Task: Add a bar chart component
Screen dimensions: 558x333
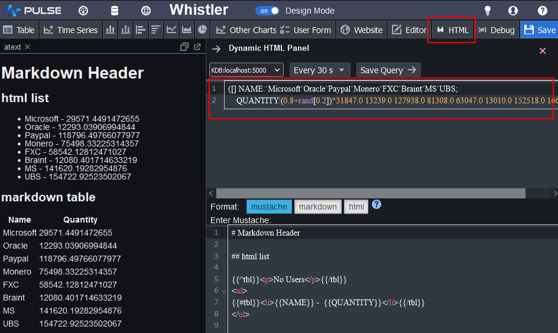Action: tap(111, 30)
